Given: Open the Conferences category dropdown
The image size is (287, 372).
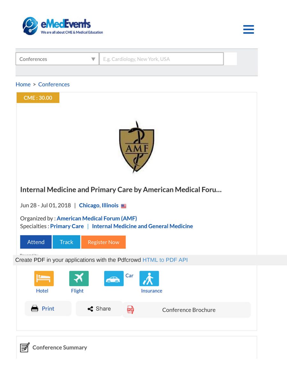Looking at the screenshot, I should tap(57, 59).
